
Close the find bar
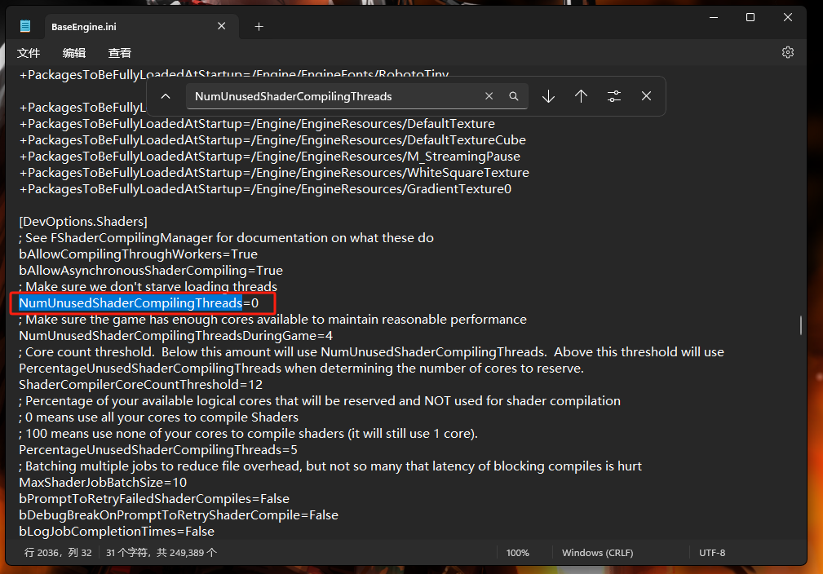(x=646, y=96)
